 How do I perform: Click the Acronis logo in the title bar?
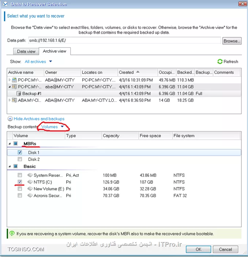coord(5,4)
